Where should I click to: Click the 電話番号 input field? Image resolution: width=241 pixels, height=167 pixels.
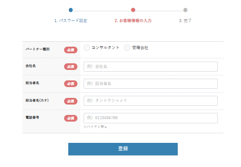[x=151, y=118]
